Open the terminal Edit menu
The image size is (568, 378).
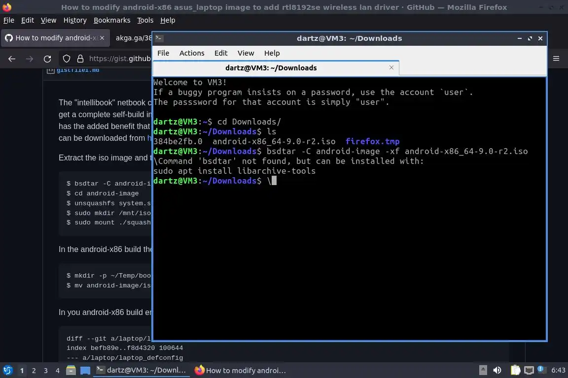pyautogui.click(x=220, y=53)
